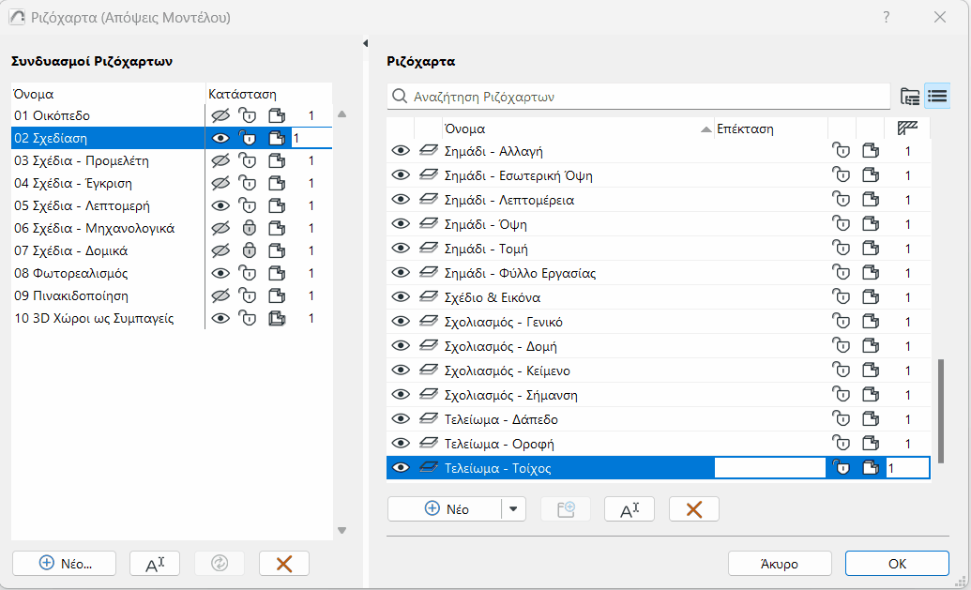Click lock icon of 06 Σχέδια - Μηχανολογικά
The image size is (971, 590).
point(249,228)
